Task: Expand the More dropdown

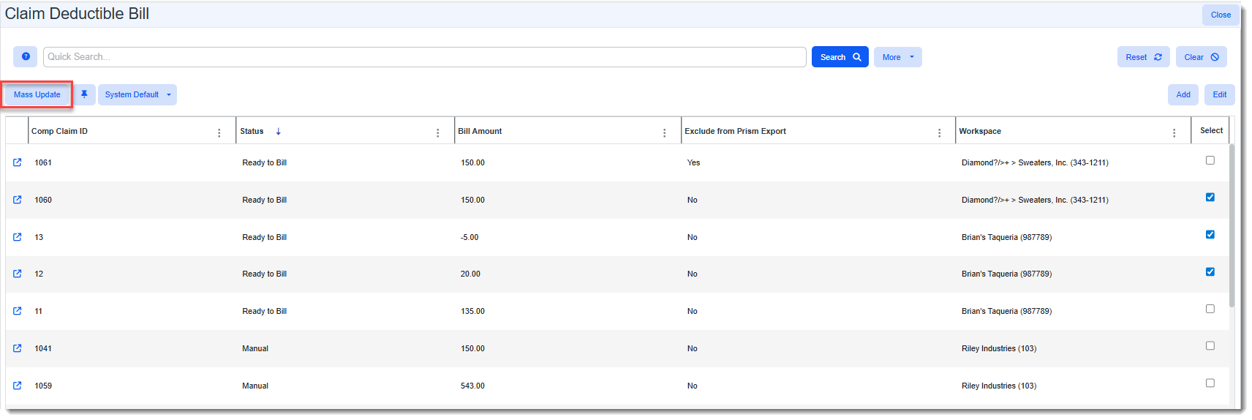Action: click(x=897, y=57)
